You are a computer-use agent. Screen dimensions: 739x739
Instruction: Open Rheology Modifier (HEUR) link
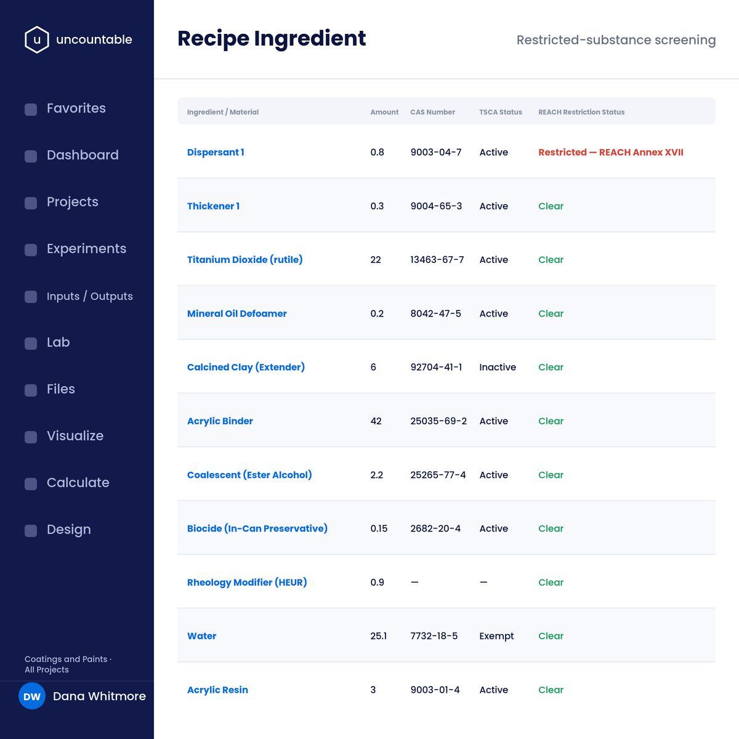pyautogui.click(x=247, y=583)
